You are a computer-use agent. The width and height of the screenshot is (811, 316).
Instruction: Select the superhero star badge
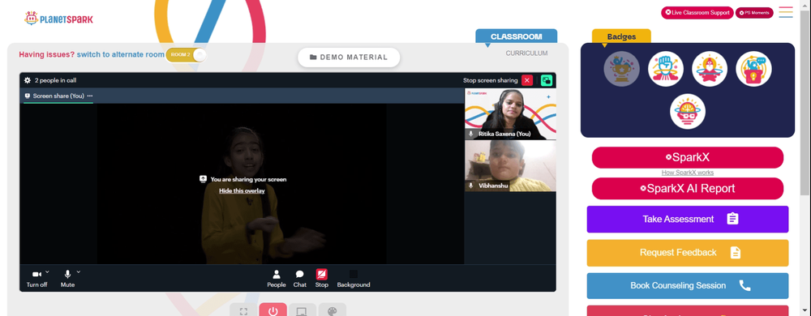(x=710, y=69)
